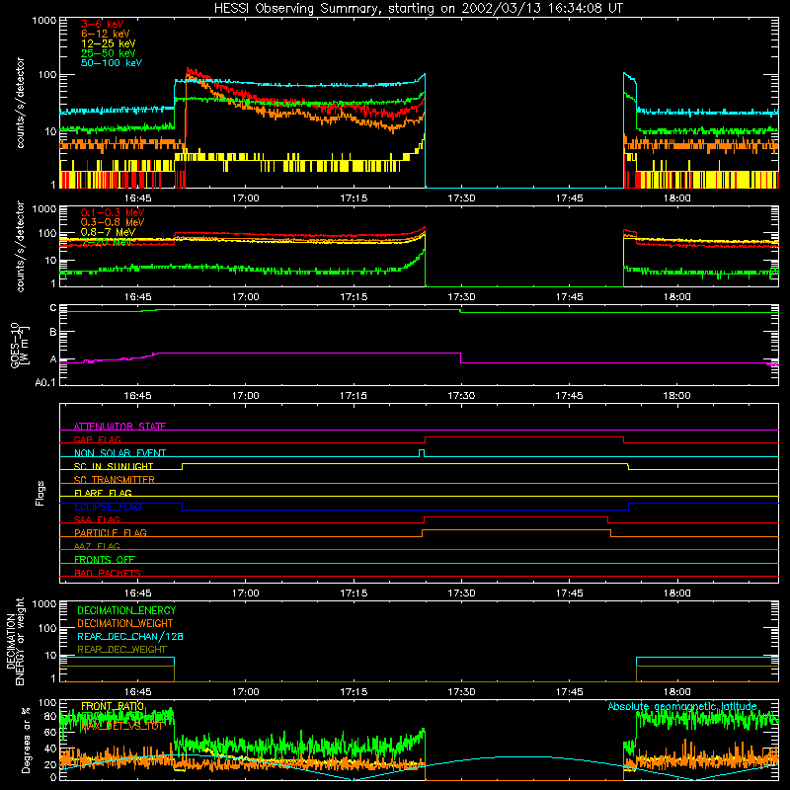790x790 pixels.
Task: Click the 'DECIMATION ENERGY or weight' axis title
Action: click(15, 642)
